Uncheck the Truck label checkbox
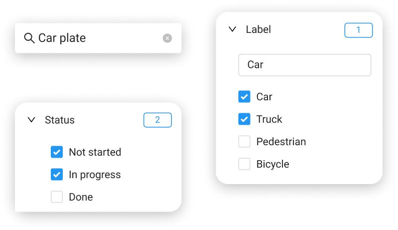The image size is (398, 230). point(244,119)
